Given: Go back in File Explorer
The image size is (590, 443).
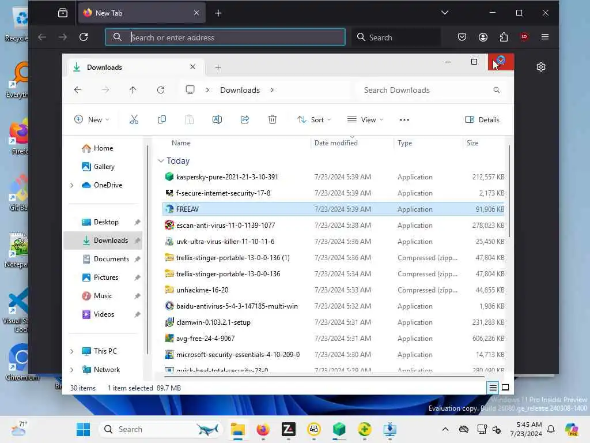Looking at the screenshot, I should click(78, 90).
